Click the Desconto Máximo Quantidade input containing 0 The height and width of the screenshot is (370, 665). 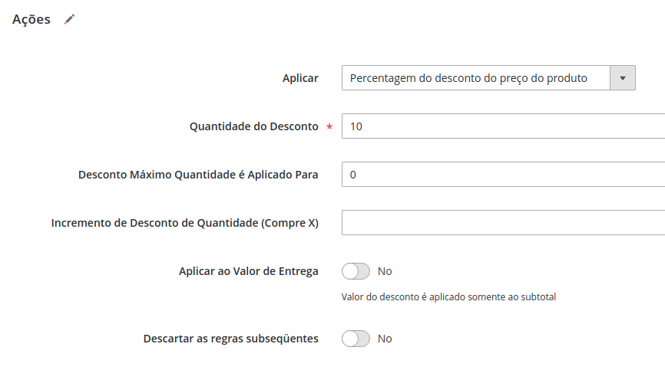pos(504,174)
